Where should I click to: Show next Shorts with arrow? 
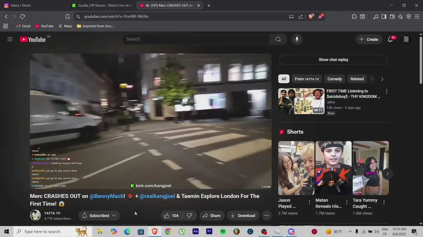coord(387,174)
